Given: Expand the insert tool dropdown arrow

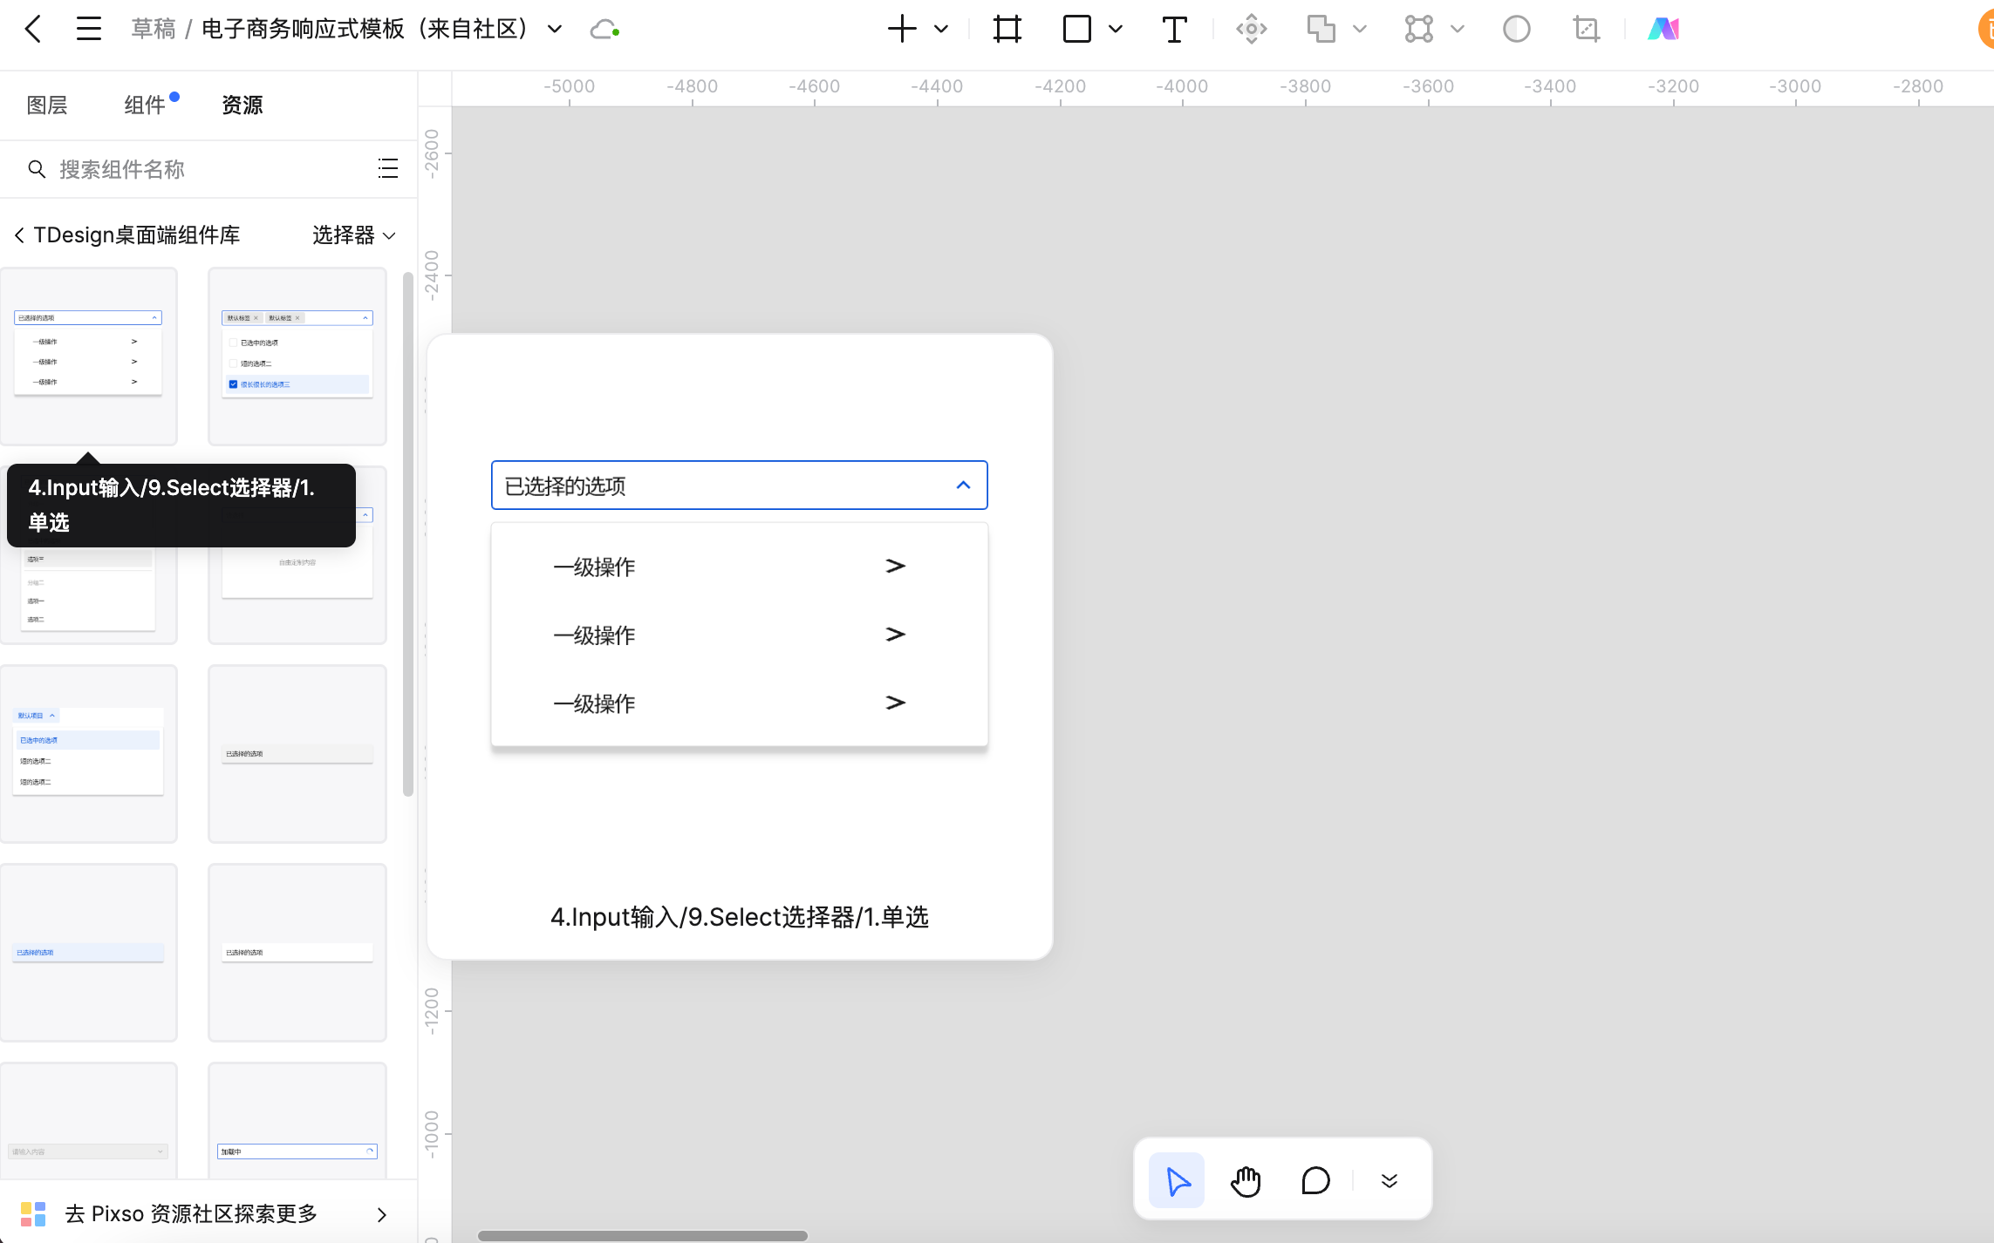Looking at the screenshot, I should click(941, 29).
